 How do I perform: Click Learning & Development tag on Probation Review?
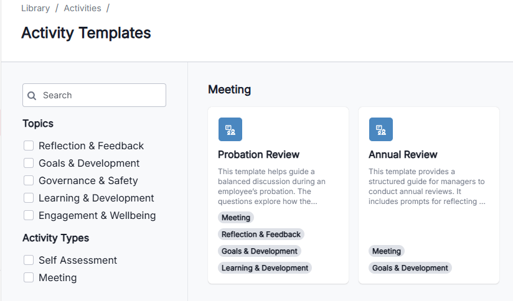265,268
